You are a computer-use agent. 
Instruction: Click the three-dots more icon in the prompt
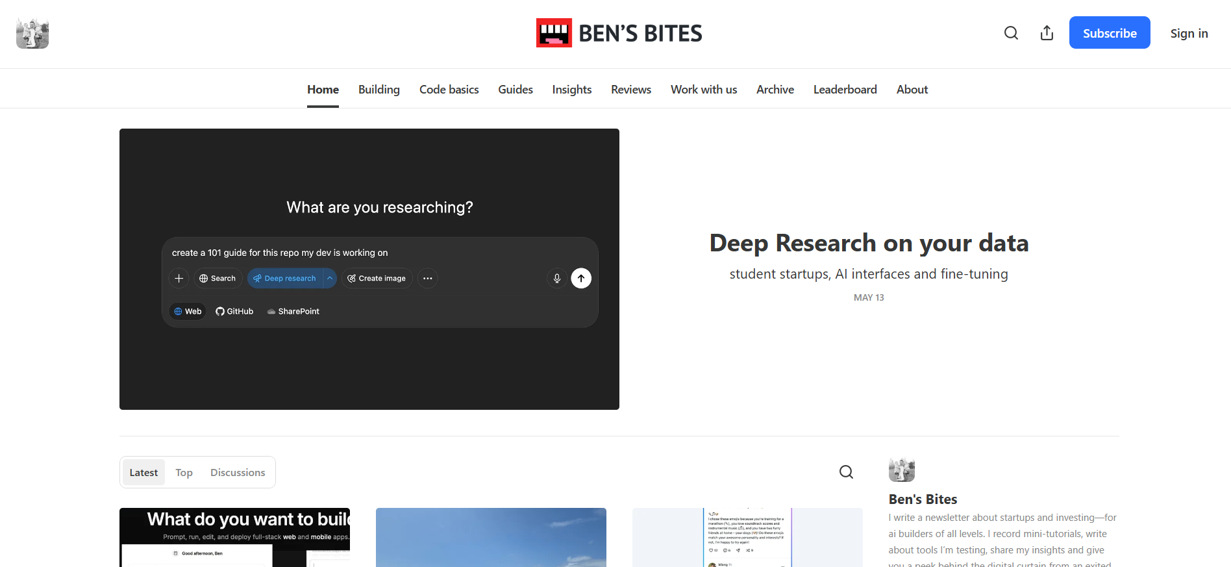[427, 279]
